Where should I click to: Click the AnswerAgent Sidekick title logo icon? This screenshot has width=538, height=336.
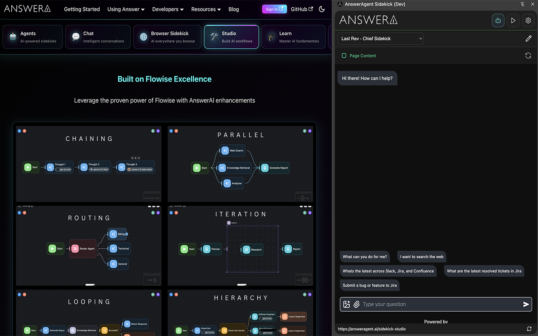340,4
